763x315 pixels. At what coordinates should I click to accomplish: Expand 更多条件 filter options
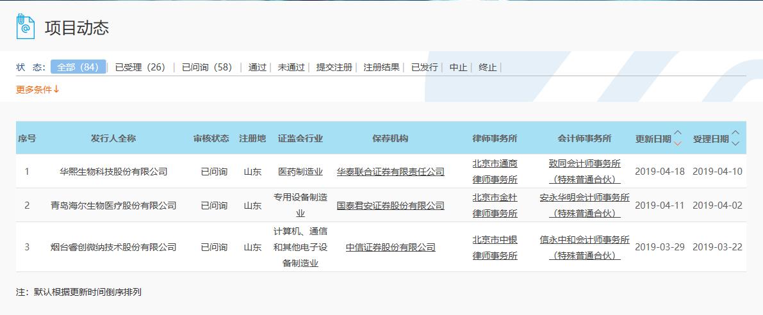click(38, 90)
